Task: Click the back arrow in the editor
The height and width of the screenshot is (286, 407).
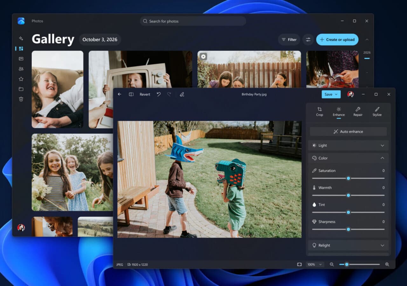Action: pos(120,94)
